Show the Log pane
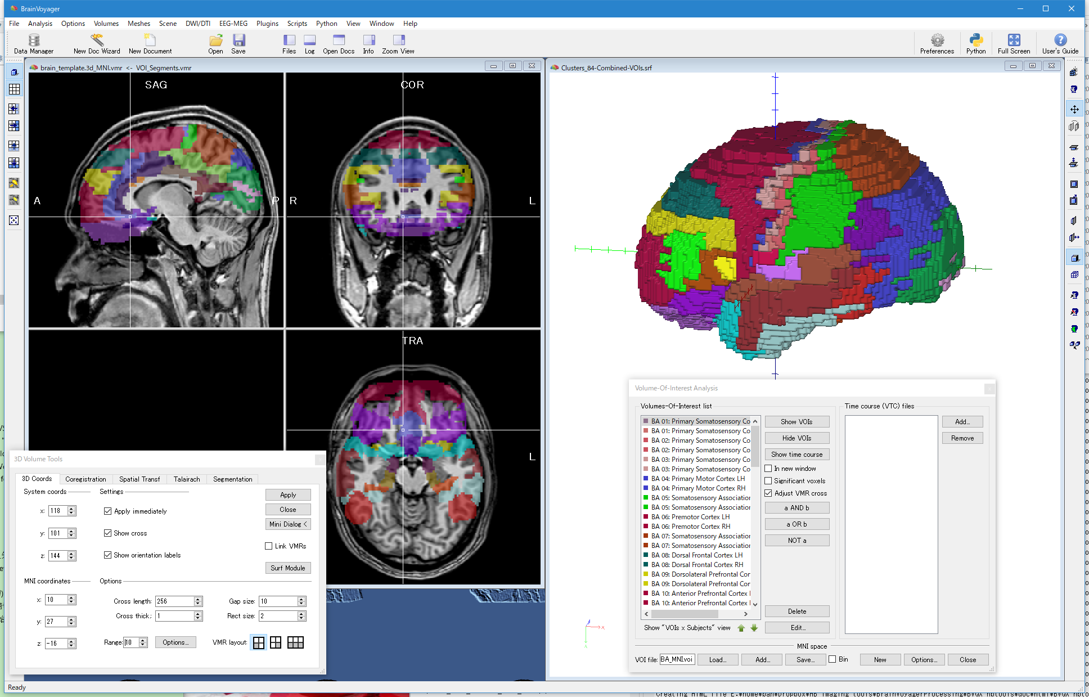This screenshot has width=1089, height=697. 310,43
